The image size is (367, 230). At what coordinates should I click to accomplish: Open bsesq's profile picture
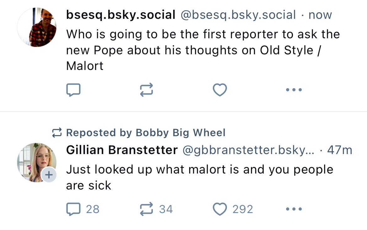pos(37,27)
